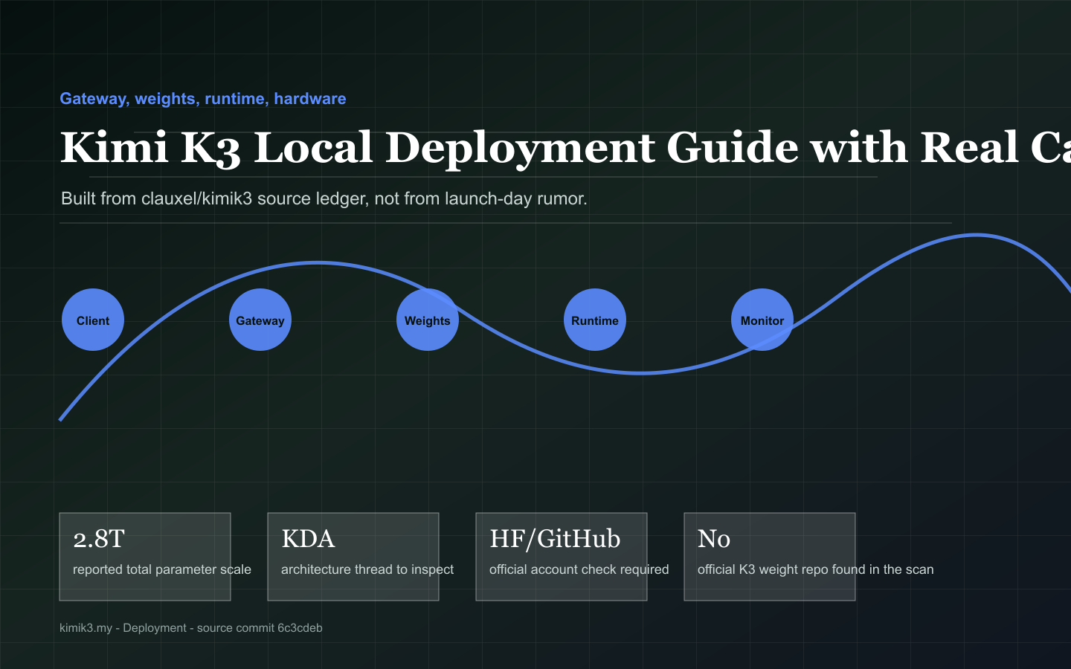Click the Weights node circle
The height and width of the screenshot is (669, 1071).
(428, 320)
